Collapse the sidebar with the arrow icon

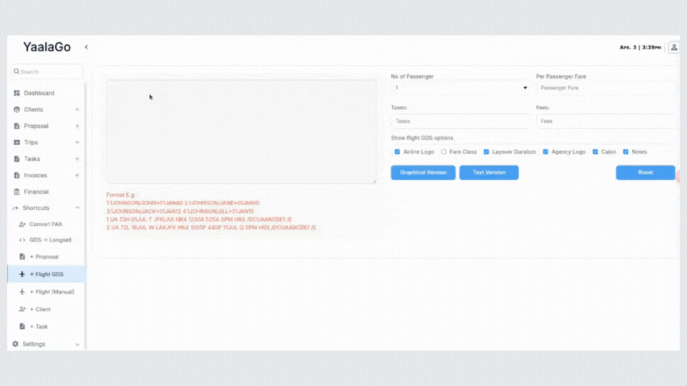(87, 47)
